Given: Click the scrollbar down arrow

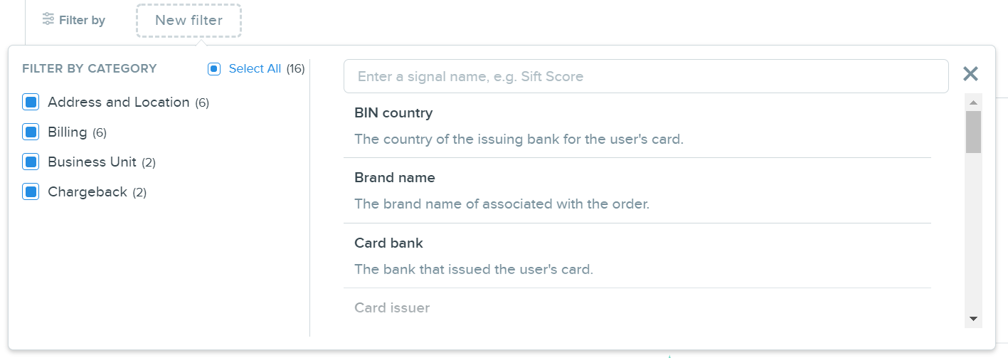Looking at the screenshot, I should click(973, 319).
